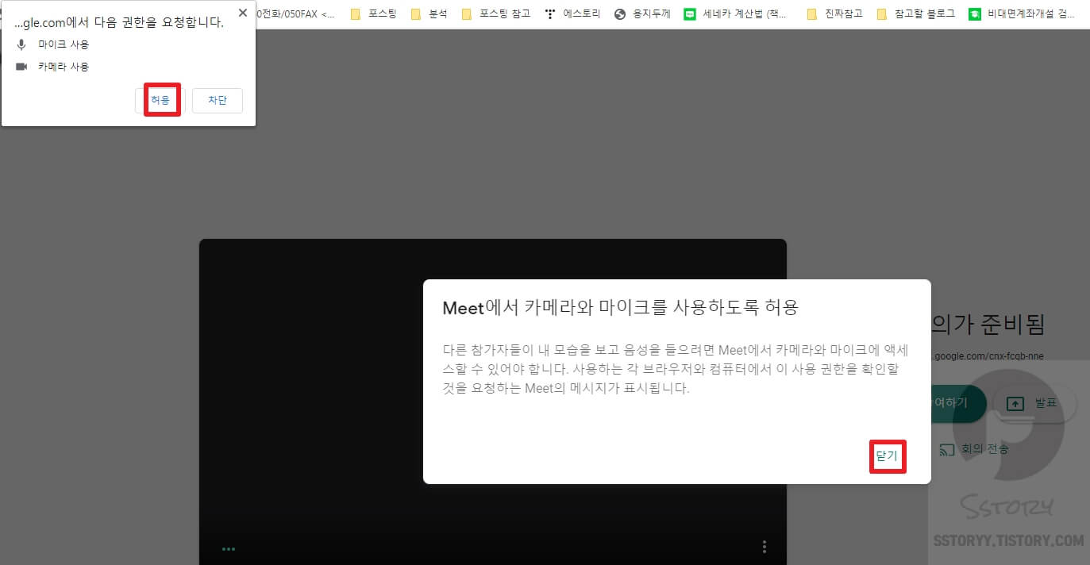Click the cast icon beside 회의 전송

point(946,449)
